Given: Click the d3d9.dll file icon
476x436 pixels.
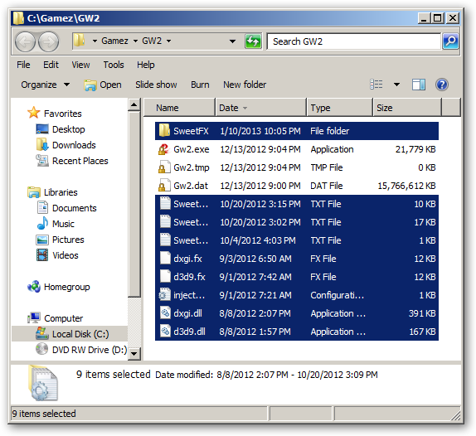Looking at the screenshot, I should tap(165, 332).
